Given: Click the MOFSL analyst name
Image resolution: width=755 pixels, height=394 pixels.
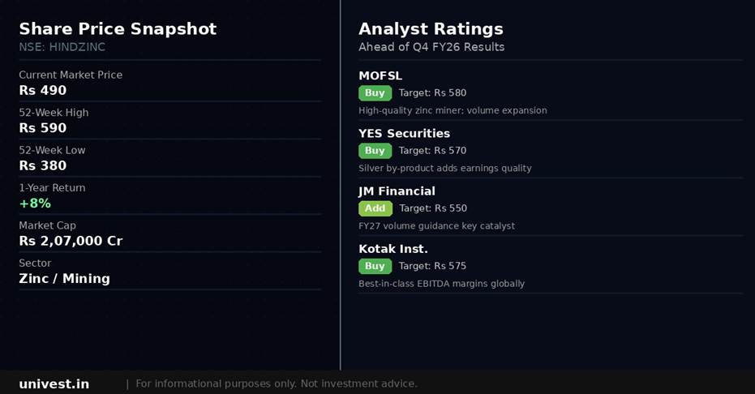Looking at the screenshot, I should click(380, 75).
